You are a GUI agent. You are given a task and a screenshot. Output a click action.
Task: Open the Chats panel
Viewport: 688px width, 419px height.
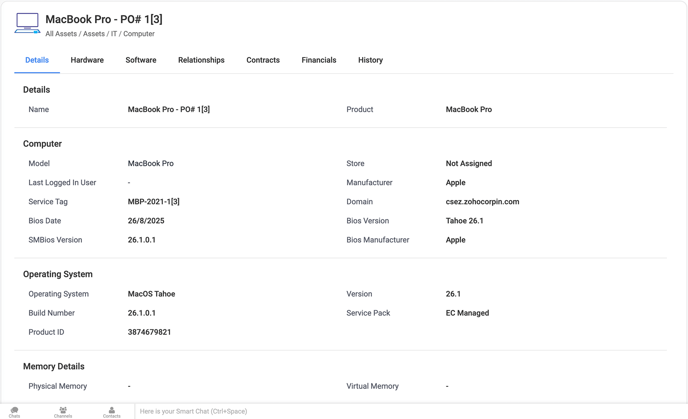(x=14, y=412)
